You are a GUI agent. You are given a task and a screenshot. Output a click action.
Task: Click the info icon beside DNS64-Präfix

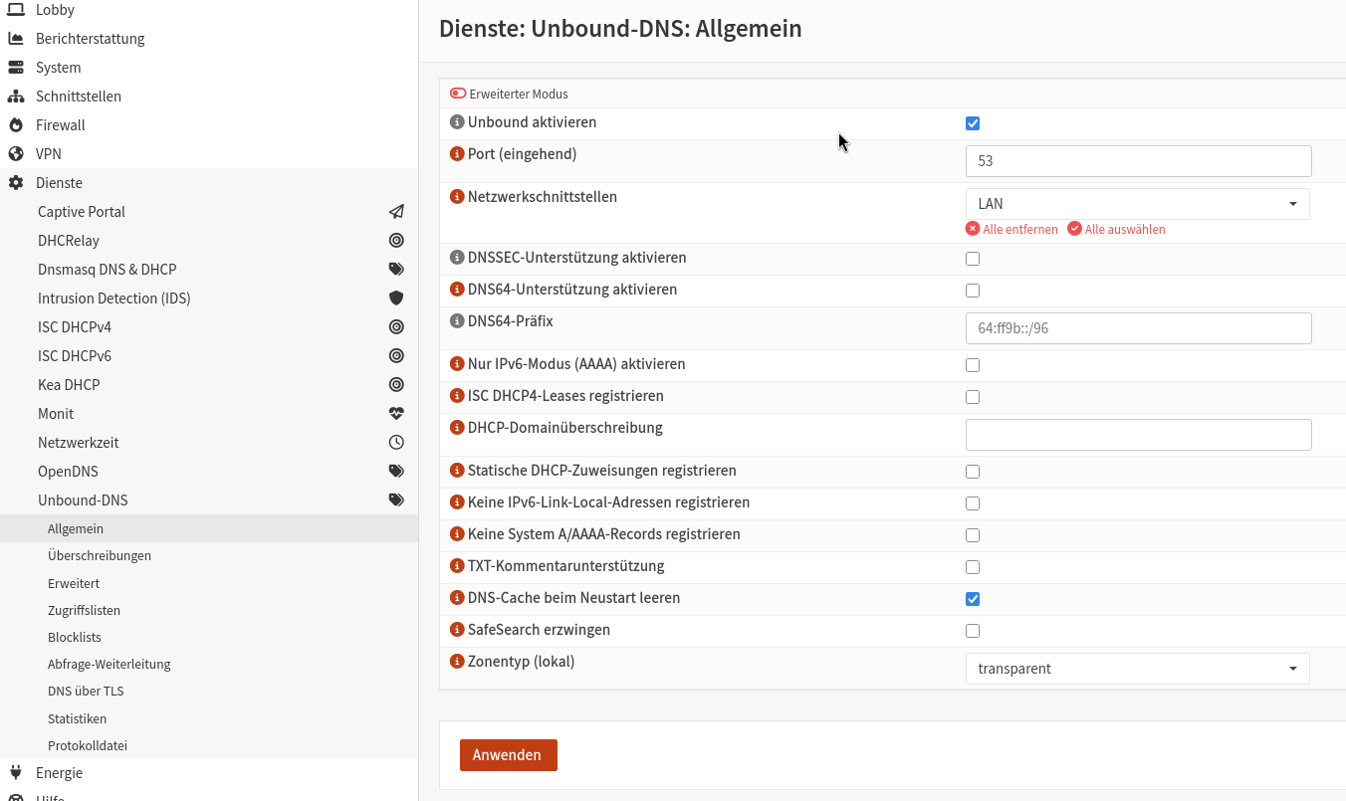456,320
